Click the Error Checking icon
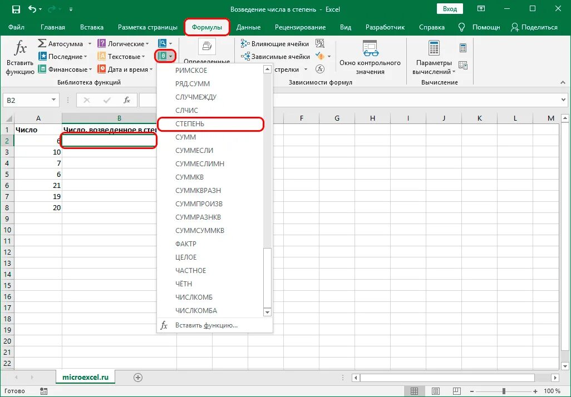This screenshot has width=571, height=397. 320,56
